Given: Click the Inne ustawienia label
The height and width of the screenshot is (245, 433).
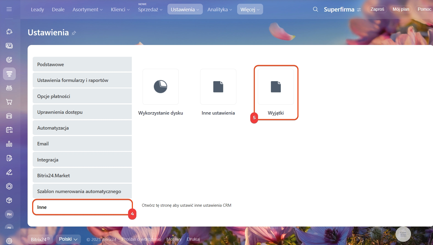Looking at the screenshot, I should click(218, 113).
